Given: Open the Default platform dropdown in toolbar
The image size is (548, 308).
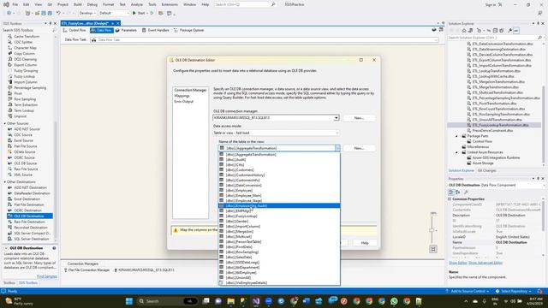Looking at the screenshot, I should point(114,13).
